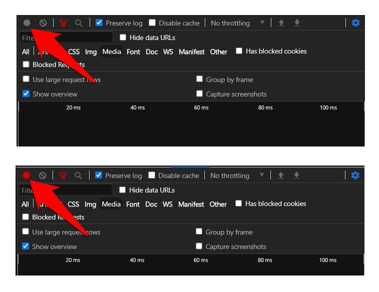379x292 pixels.
Task: Uncheck Show overview in bottom panel
Action: 26,246
